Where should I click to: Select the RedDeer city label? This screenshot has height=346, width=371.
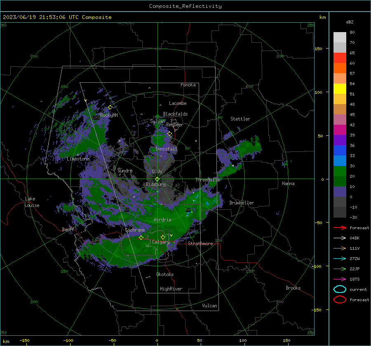[175, 125]
